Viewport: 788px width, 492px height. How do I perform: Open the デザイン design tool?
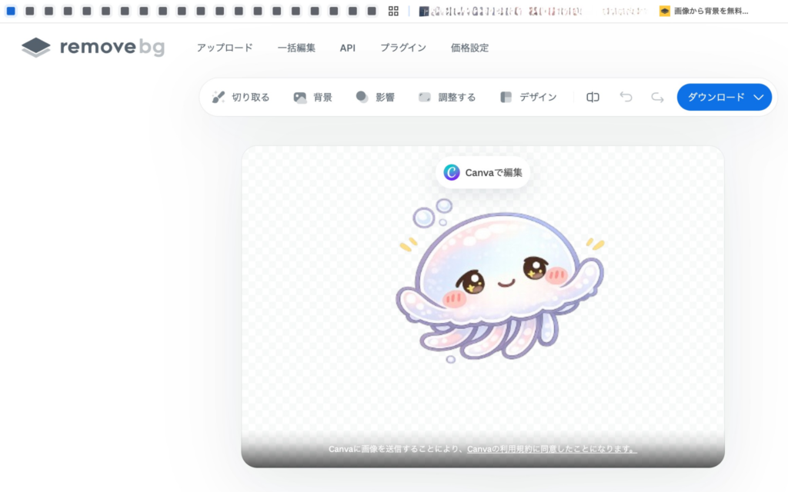(x=528, y=97)
